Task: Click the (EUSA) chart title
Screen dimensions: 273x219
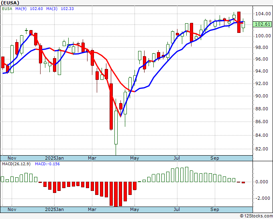Action: [10, 3]
